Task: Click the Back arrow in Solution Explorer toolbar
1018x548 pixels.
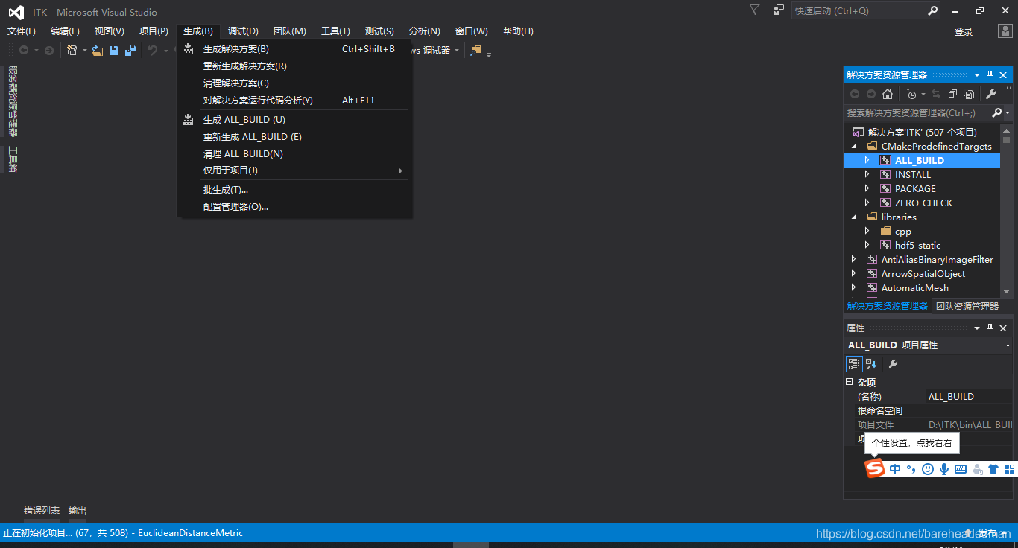Action: [855, 94]
